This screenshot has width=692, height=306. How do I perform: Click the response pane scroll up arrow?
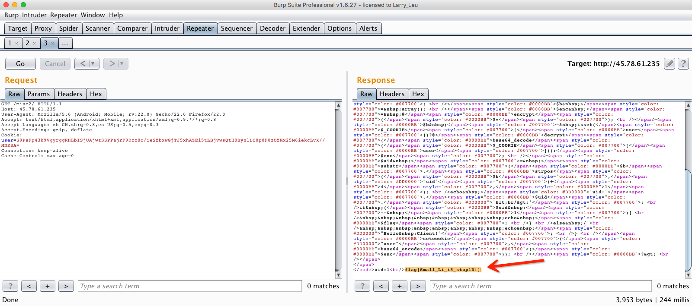[x=688, y=105]
